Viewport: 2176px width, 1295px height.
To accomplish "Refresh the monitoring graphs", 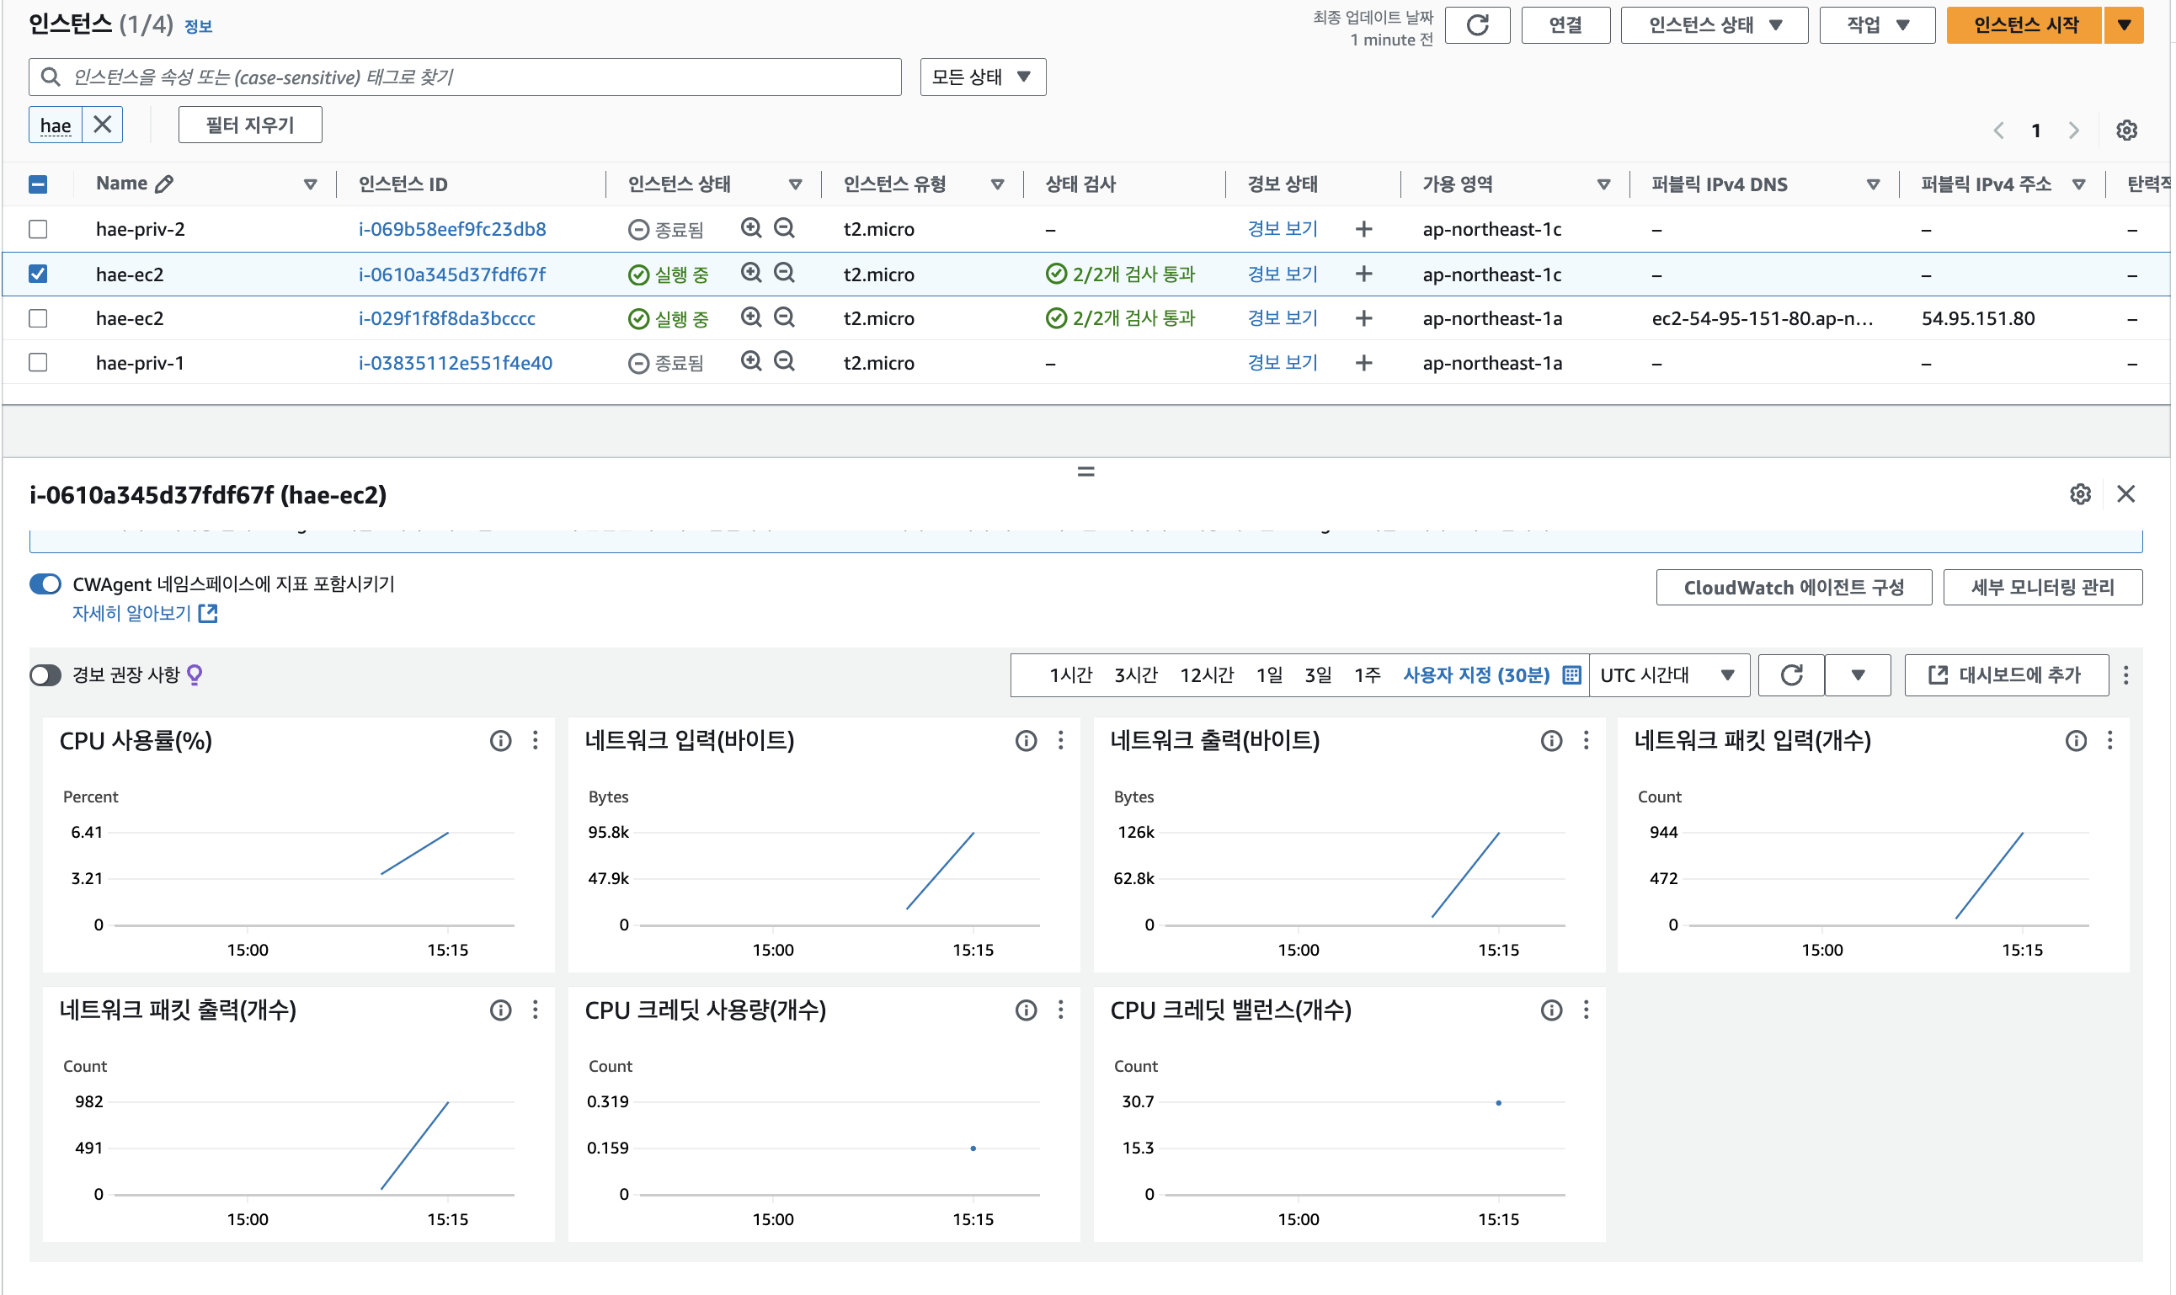I will [x=1790, y=674].
